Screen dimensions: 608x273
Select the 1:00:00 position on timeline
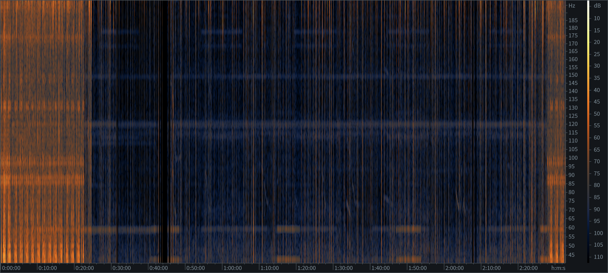(232, 268)
